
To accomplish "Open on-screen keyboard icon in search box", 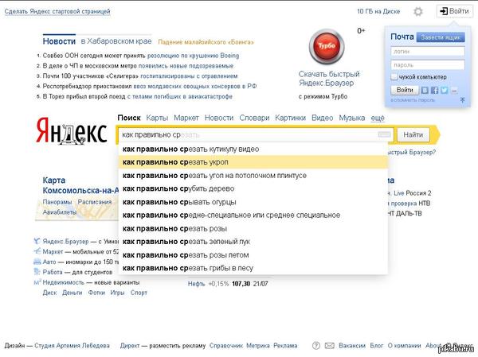I will click(x=385, y=134).
